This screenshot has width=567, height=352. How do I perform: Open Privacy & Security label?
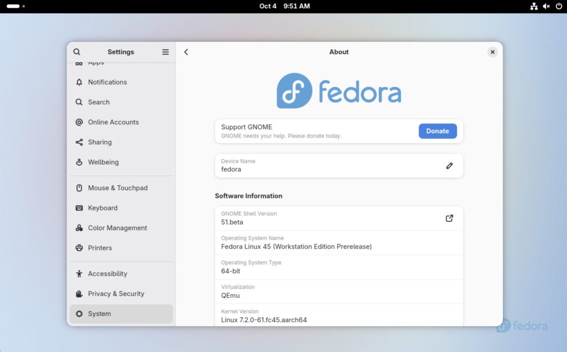[x=116, y=294]
